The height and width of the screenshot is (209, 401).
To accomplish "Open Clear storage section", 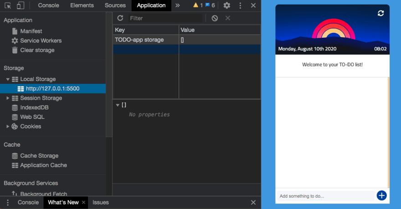I will (37, 50).
